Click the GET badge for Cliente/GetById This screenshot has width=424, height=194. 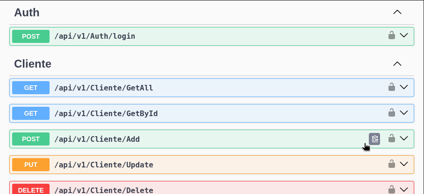(31, 113)
